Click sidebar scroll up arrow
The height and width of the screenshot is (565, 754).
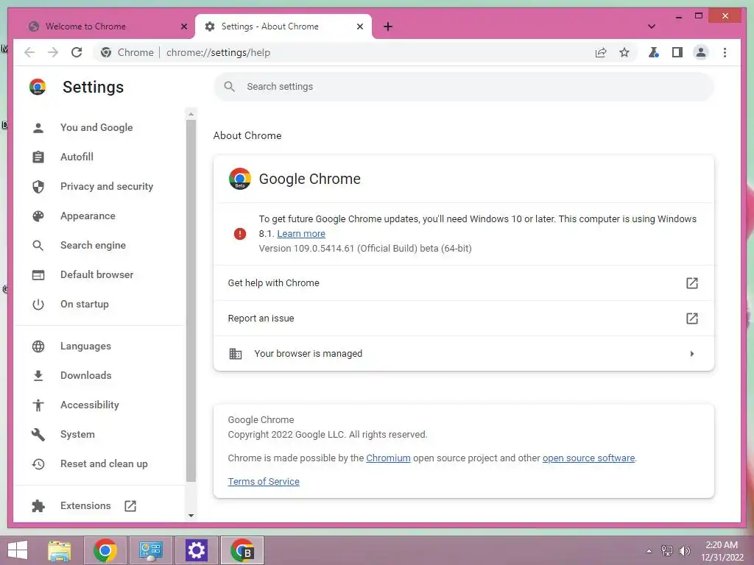coord(191,114)
